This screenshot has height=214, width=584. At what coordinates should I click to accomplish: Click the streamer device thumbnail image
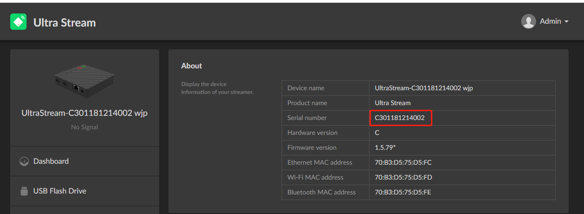85,81
